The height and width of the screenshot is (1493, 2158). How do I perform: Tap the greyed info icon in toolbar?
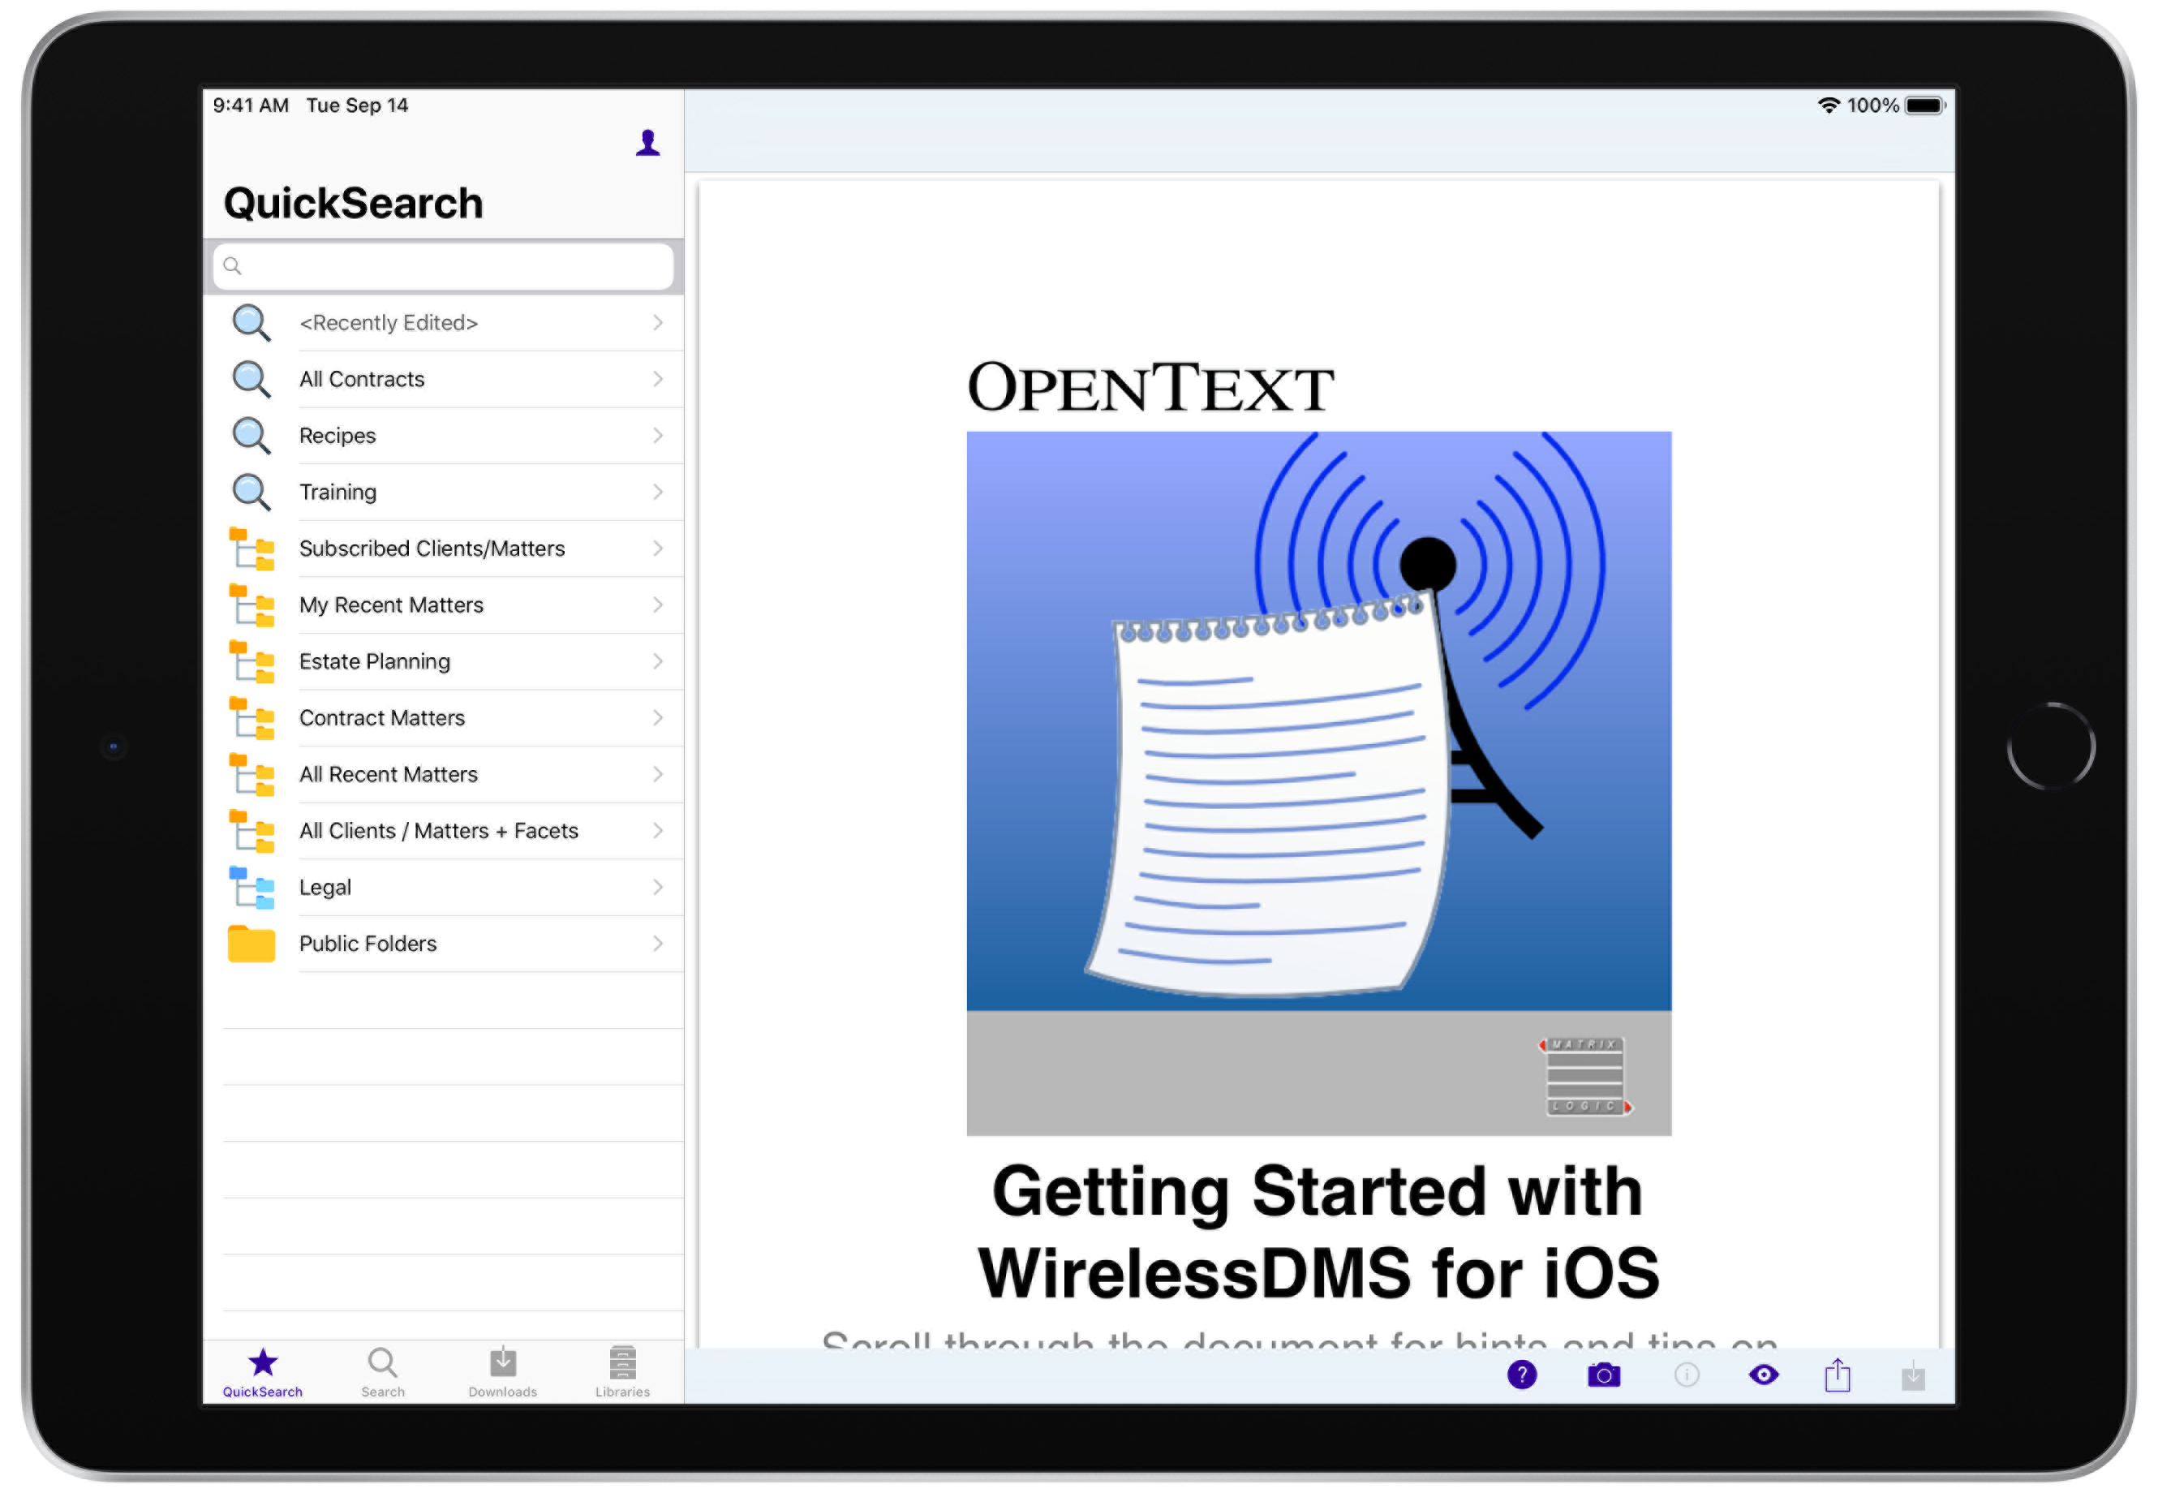click(x=1687, y=1376)
